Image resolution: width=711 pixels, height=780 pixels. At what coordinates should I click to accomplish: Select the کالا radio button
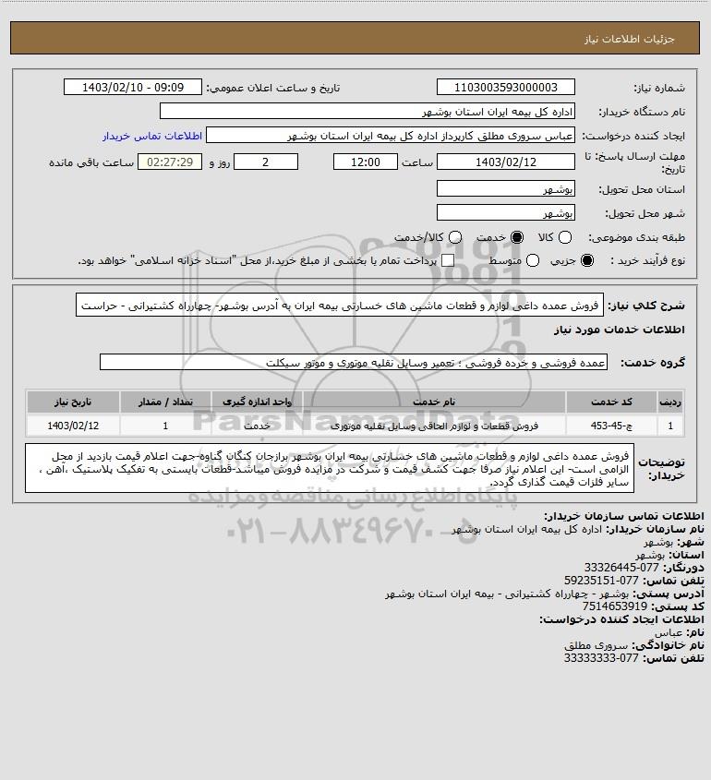click(565, 238)
